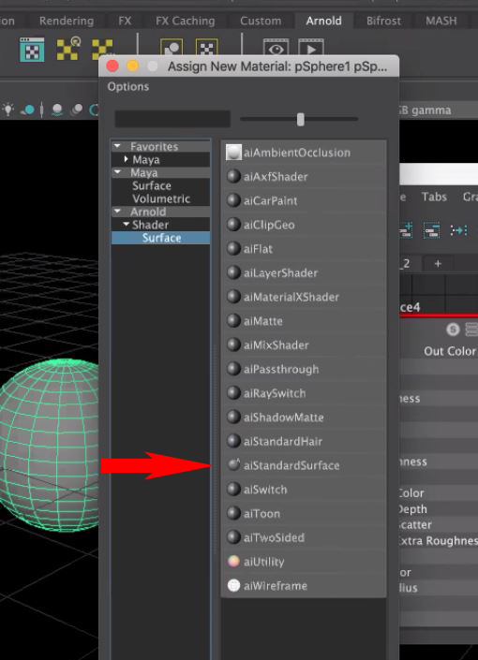Switch to the Rendering shelf tab
Image resolution: width=478 pixels, height=660 pixels.
click(x=67, y=21)
